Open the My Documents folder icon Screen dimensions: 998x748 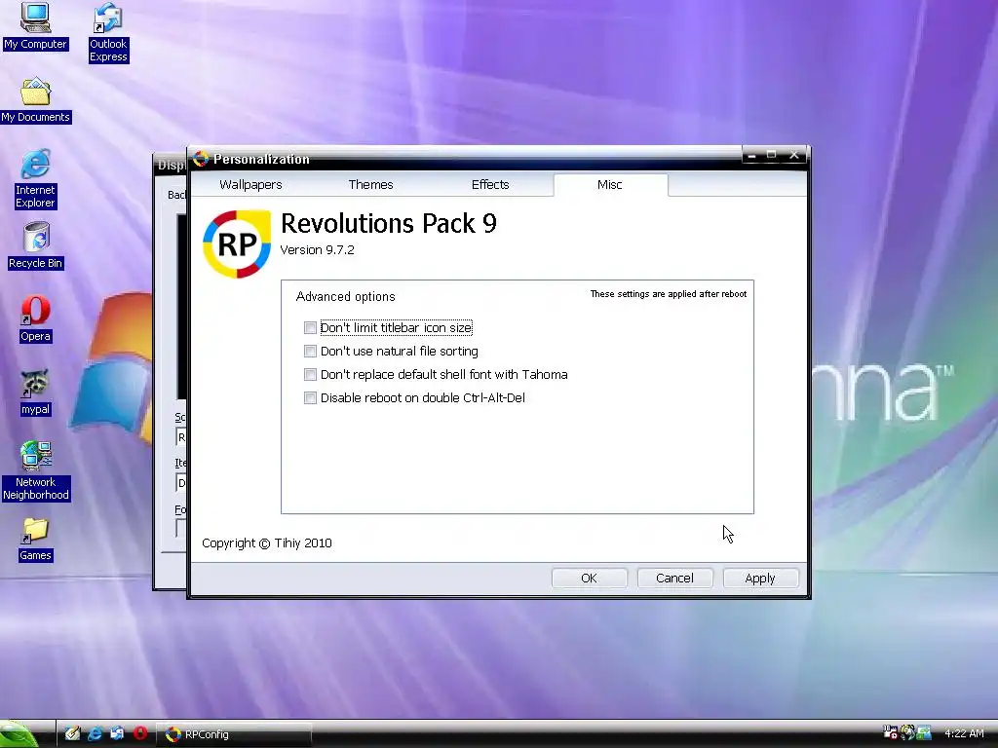[36, 100]
